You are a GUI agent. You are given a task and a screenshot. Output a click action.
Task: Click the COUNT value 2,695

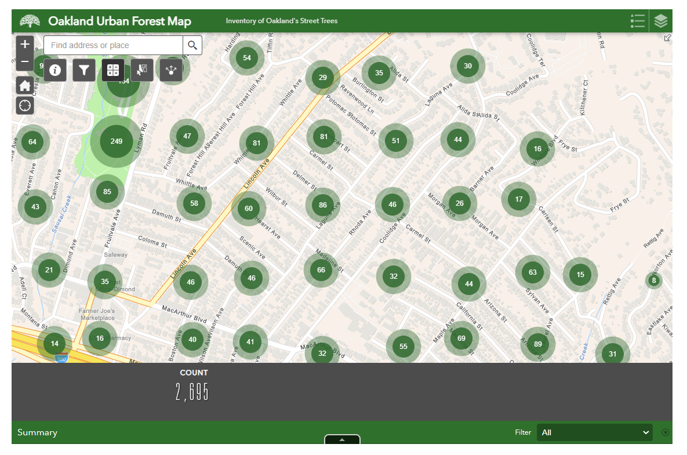(192, 391)
